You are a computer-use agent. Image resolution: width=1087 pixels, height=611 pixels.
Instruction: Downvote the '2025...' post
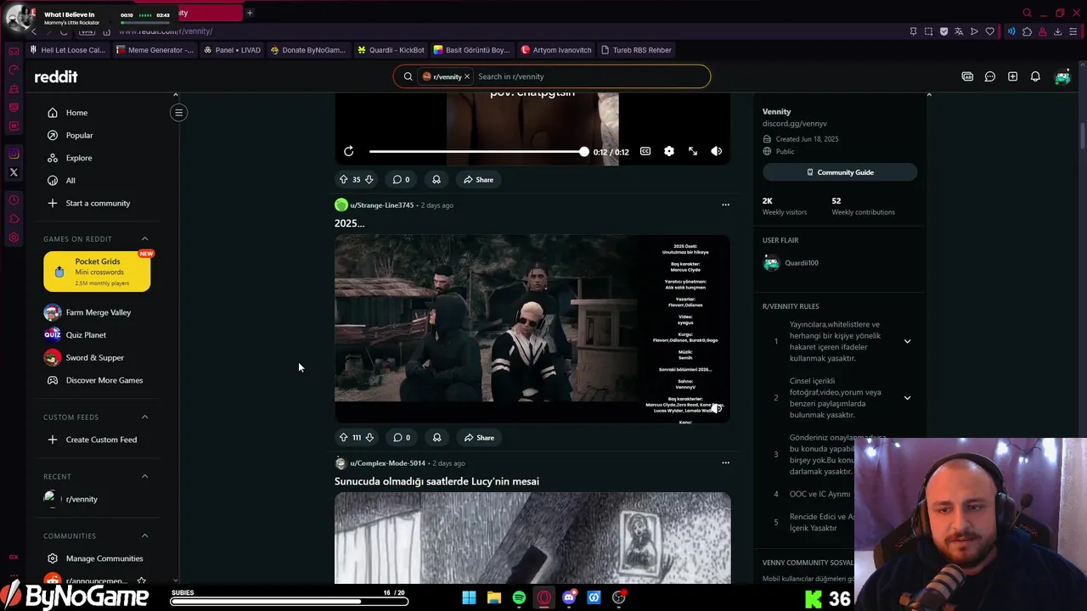(369, 437)
